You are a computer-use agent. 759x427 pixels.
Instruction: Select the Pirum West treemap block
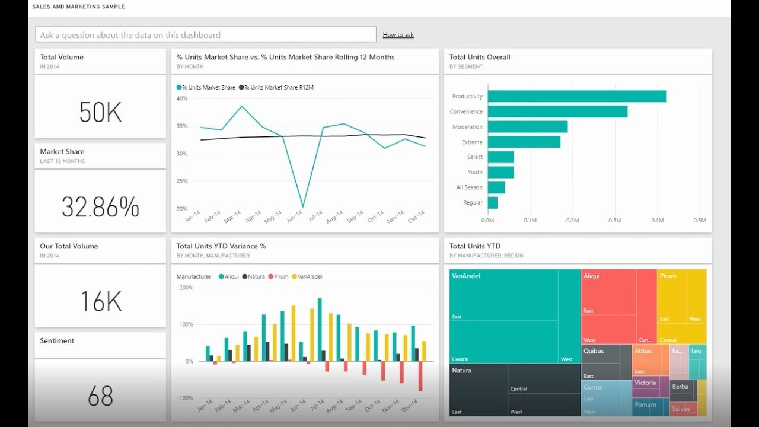coord(697,297)
